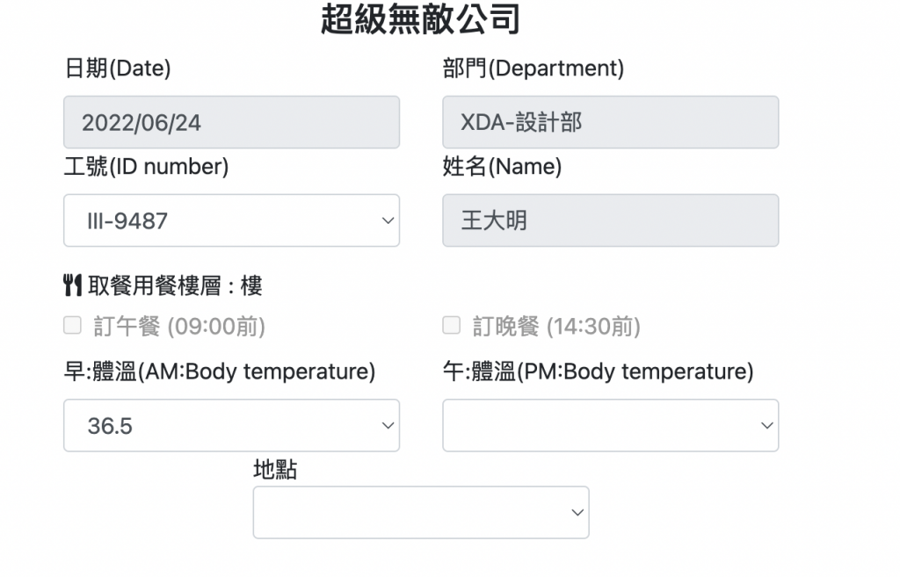This screenshot has width=900, height=577.
Task: Click the 訂午餐 (09:00前) label text
Action: [179, 327]
